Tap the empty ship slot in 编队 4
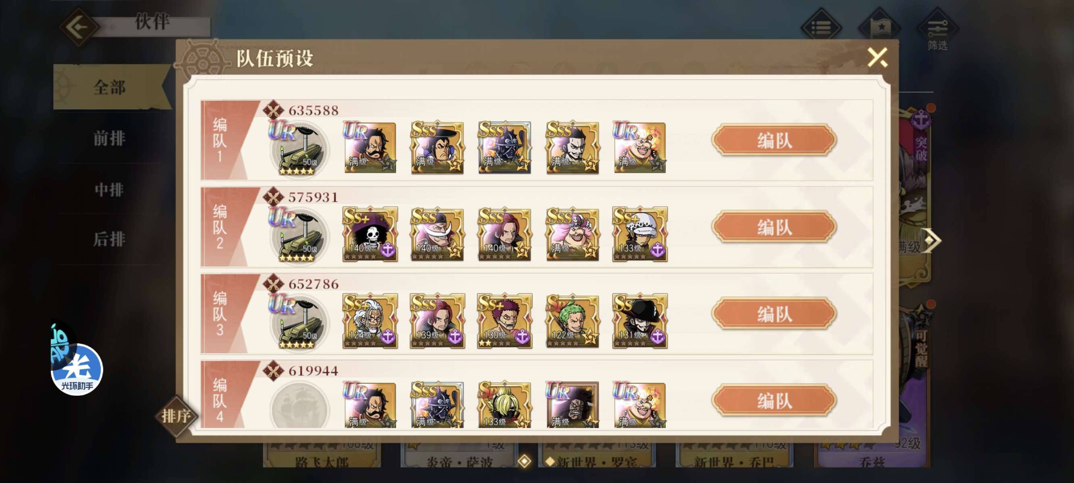Viewport: 1074px width, 483px height. (x=299, y=406)
